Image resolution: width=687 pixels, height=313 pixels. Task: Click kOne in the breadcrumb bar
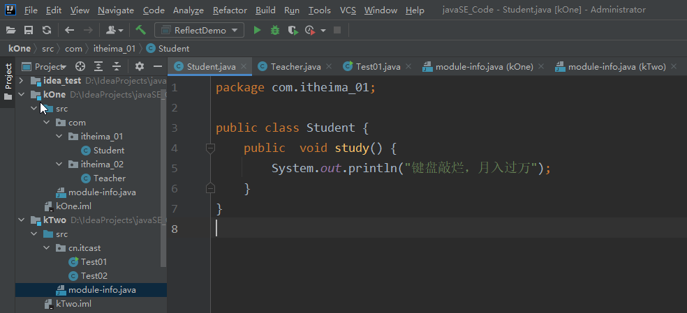tap(20, 49)
